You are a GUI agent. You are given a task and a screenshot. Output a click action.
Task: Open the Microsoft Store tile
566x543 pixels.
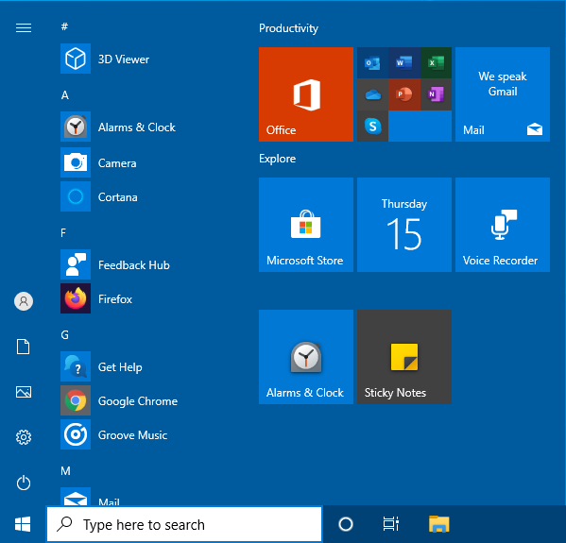pyautogui.click(x=306, y=225)
